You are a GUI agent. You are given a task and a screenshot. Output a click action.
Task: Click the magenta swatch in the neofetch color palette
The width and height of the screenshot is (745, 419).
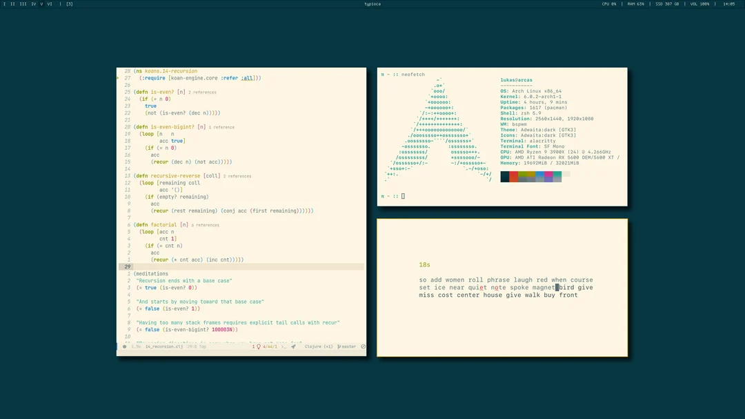(x=548, y=176)
